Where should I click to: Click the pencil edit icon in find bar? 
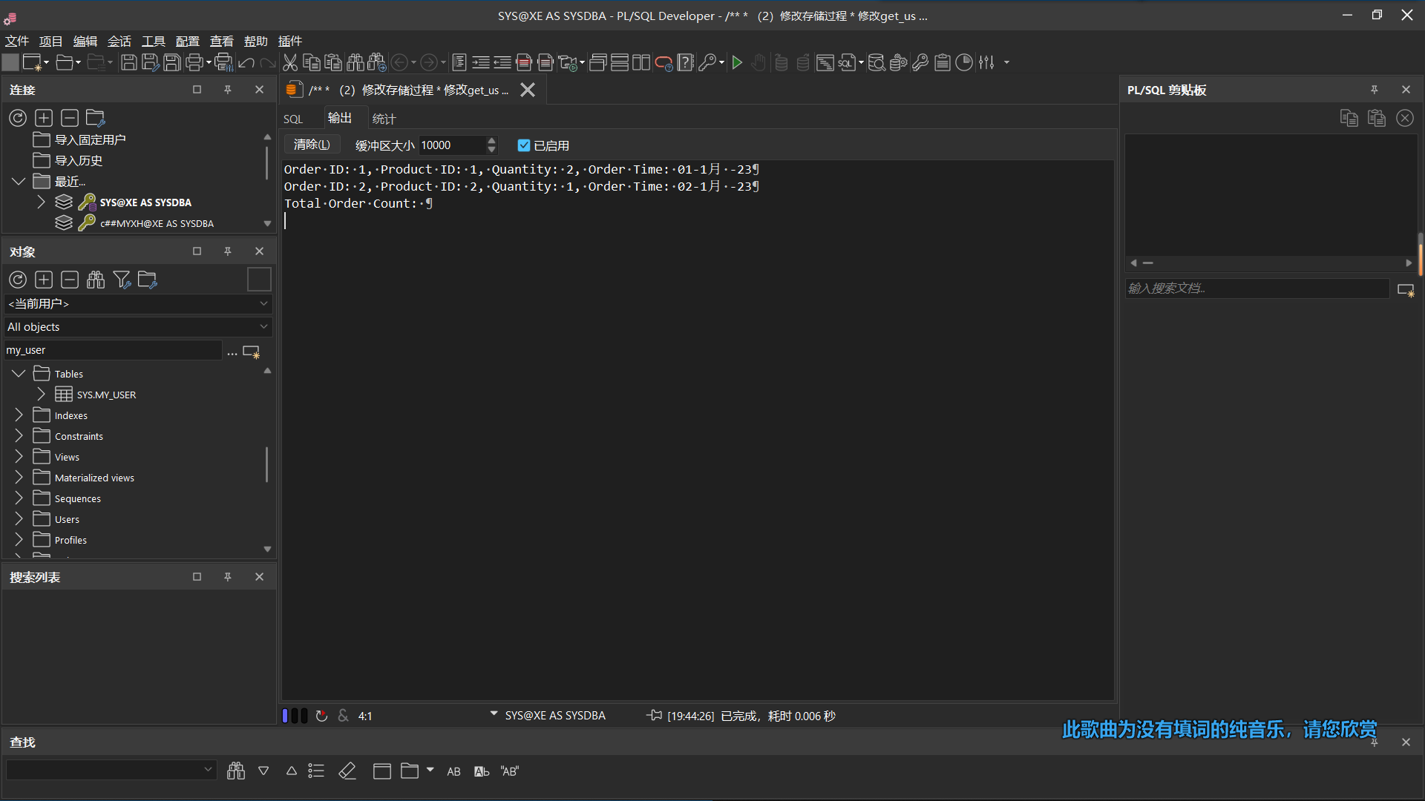click(347, 771)
